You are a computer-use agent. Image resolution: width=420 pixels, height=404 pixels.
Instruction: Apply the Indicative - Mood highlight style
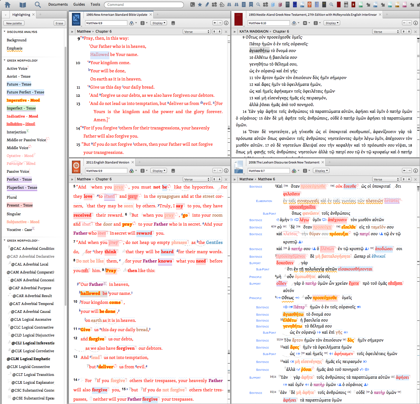click(22, 116)
